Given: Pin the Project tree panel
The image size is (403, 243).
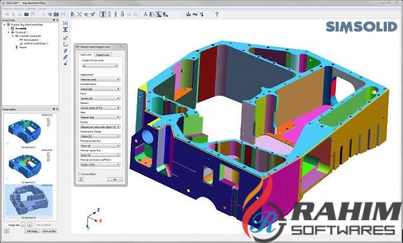Looking at the screenshot, I should point(54,19).
